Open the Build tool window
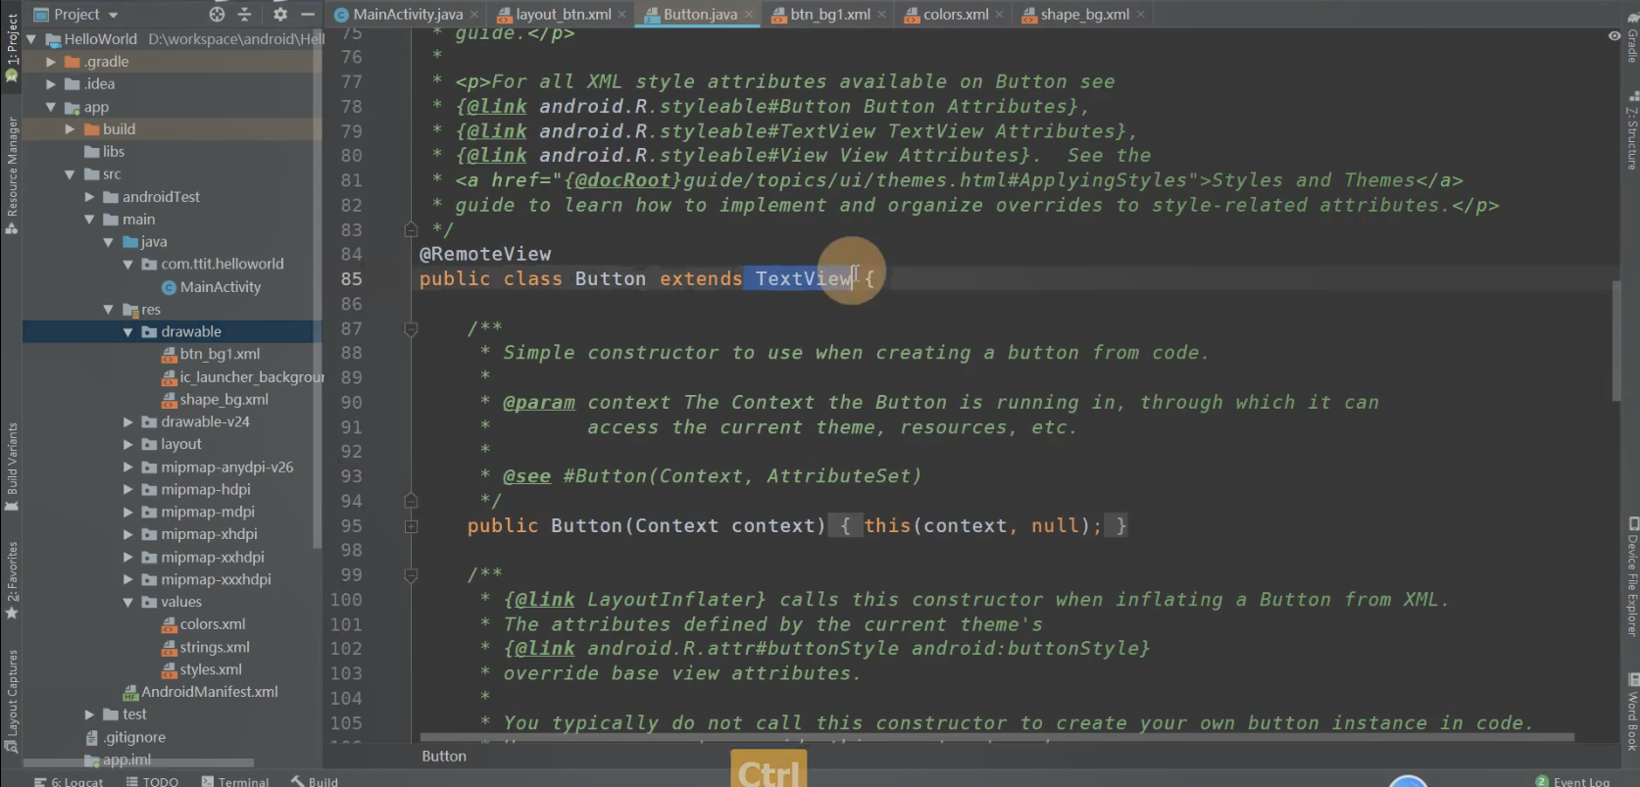The width and height of the screenshot is (1640, 787). [314, 781]
